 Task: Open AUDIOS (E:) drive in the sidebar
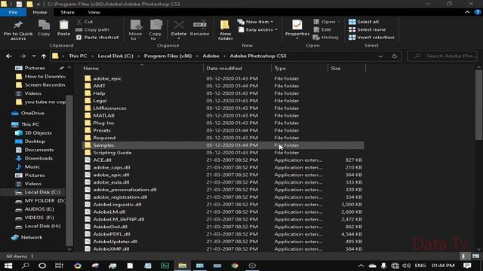coord(39,209)
